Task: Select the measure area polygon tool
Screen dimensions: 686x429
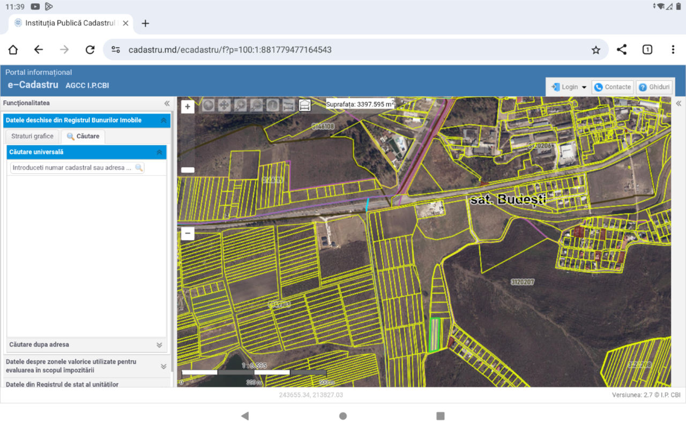Action: point(304,105)
